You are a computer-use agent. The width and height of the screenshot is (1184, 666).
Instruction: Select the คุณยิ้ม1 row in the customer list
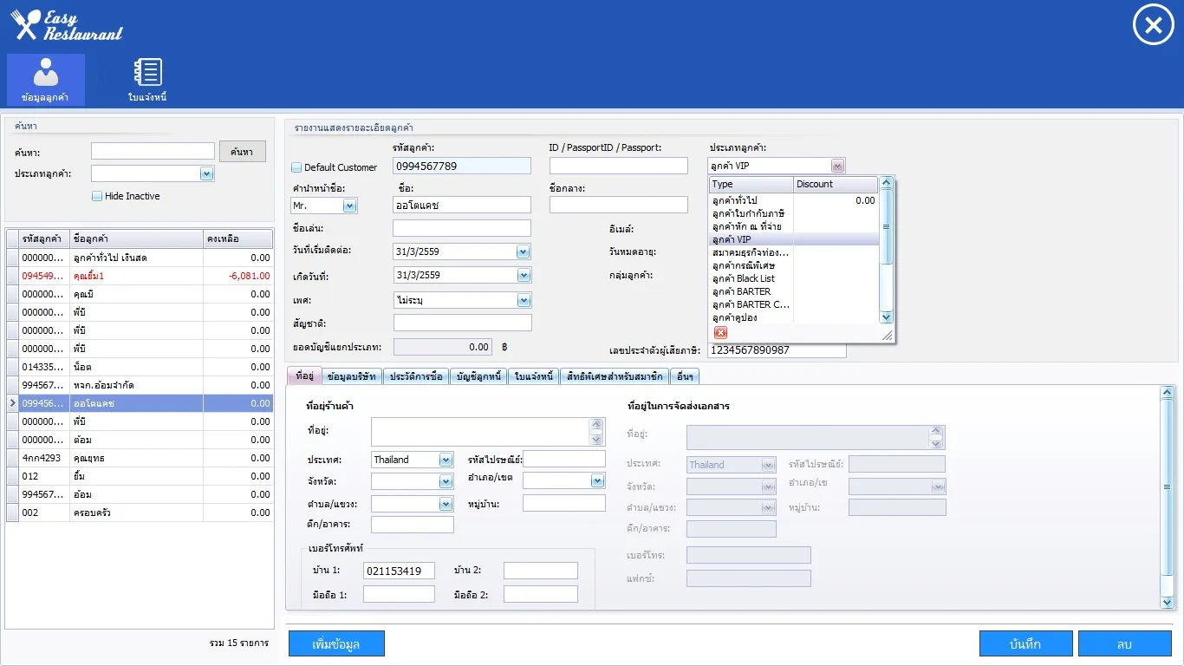tap(140, 276)
